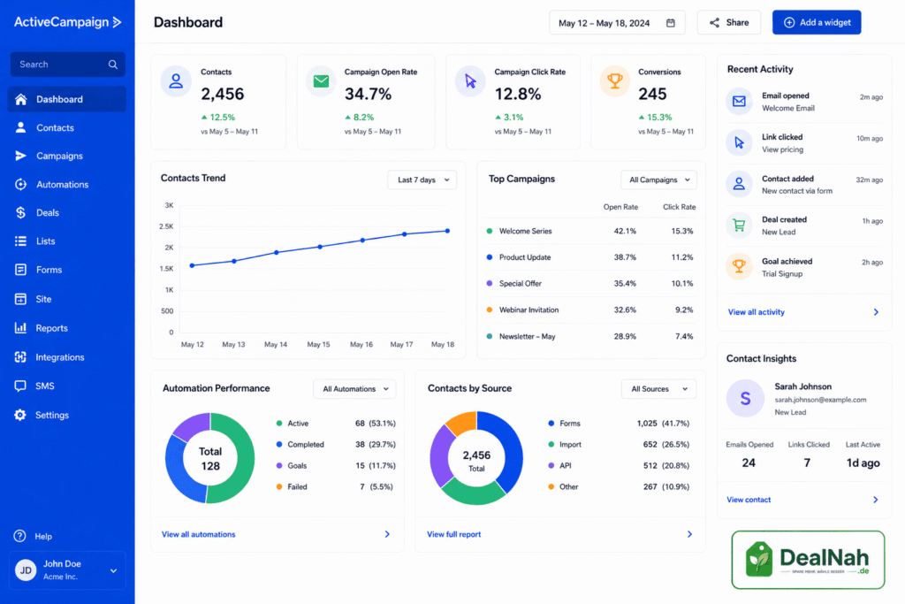Click the DealNah banner image
This screenshot has height=604, width=905.
click(x=808, y=560)
